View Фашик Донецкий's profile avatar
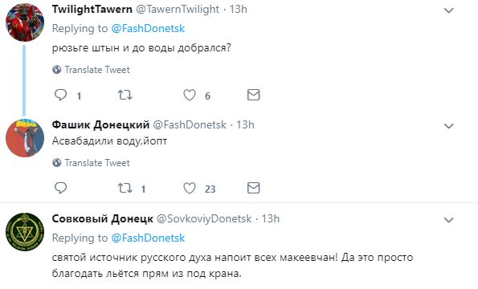Viewport: 478px width, 289px height. click(x=25, y=138)
